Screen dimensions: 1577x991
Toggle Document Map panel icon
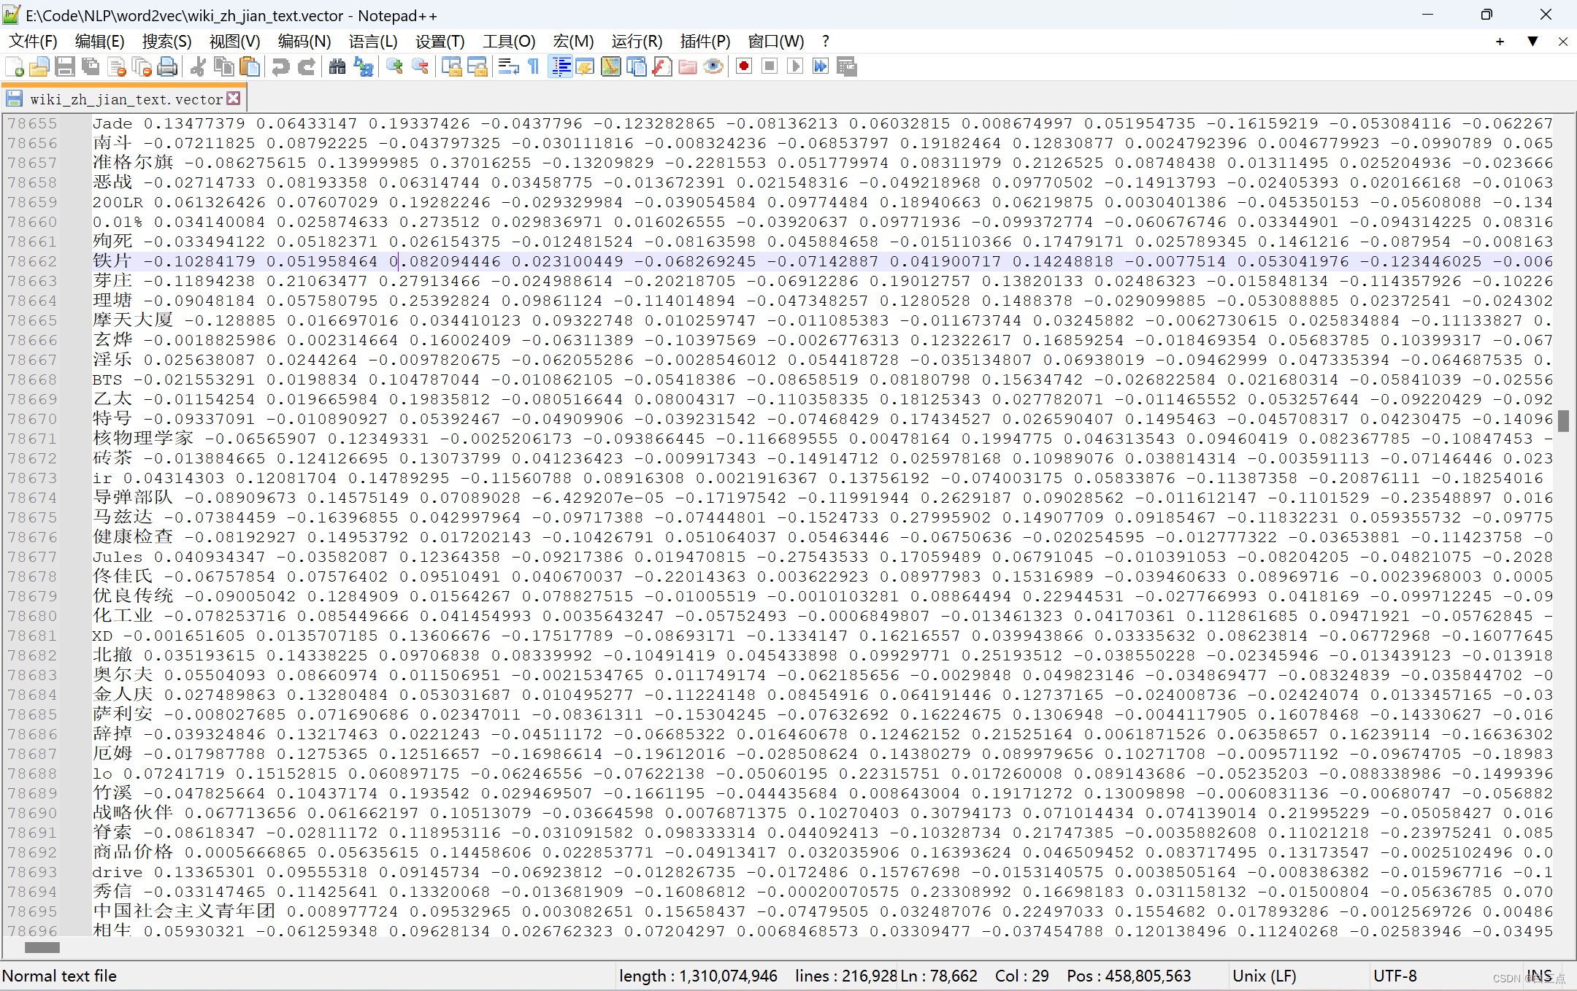pyautogui.click(x=610, y=67)
